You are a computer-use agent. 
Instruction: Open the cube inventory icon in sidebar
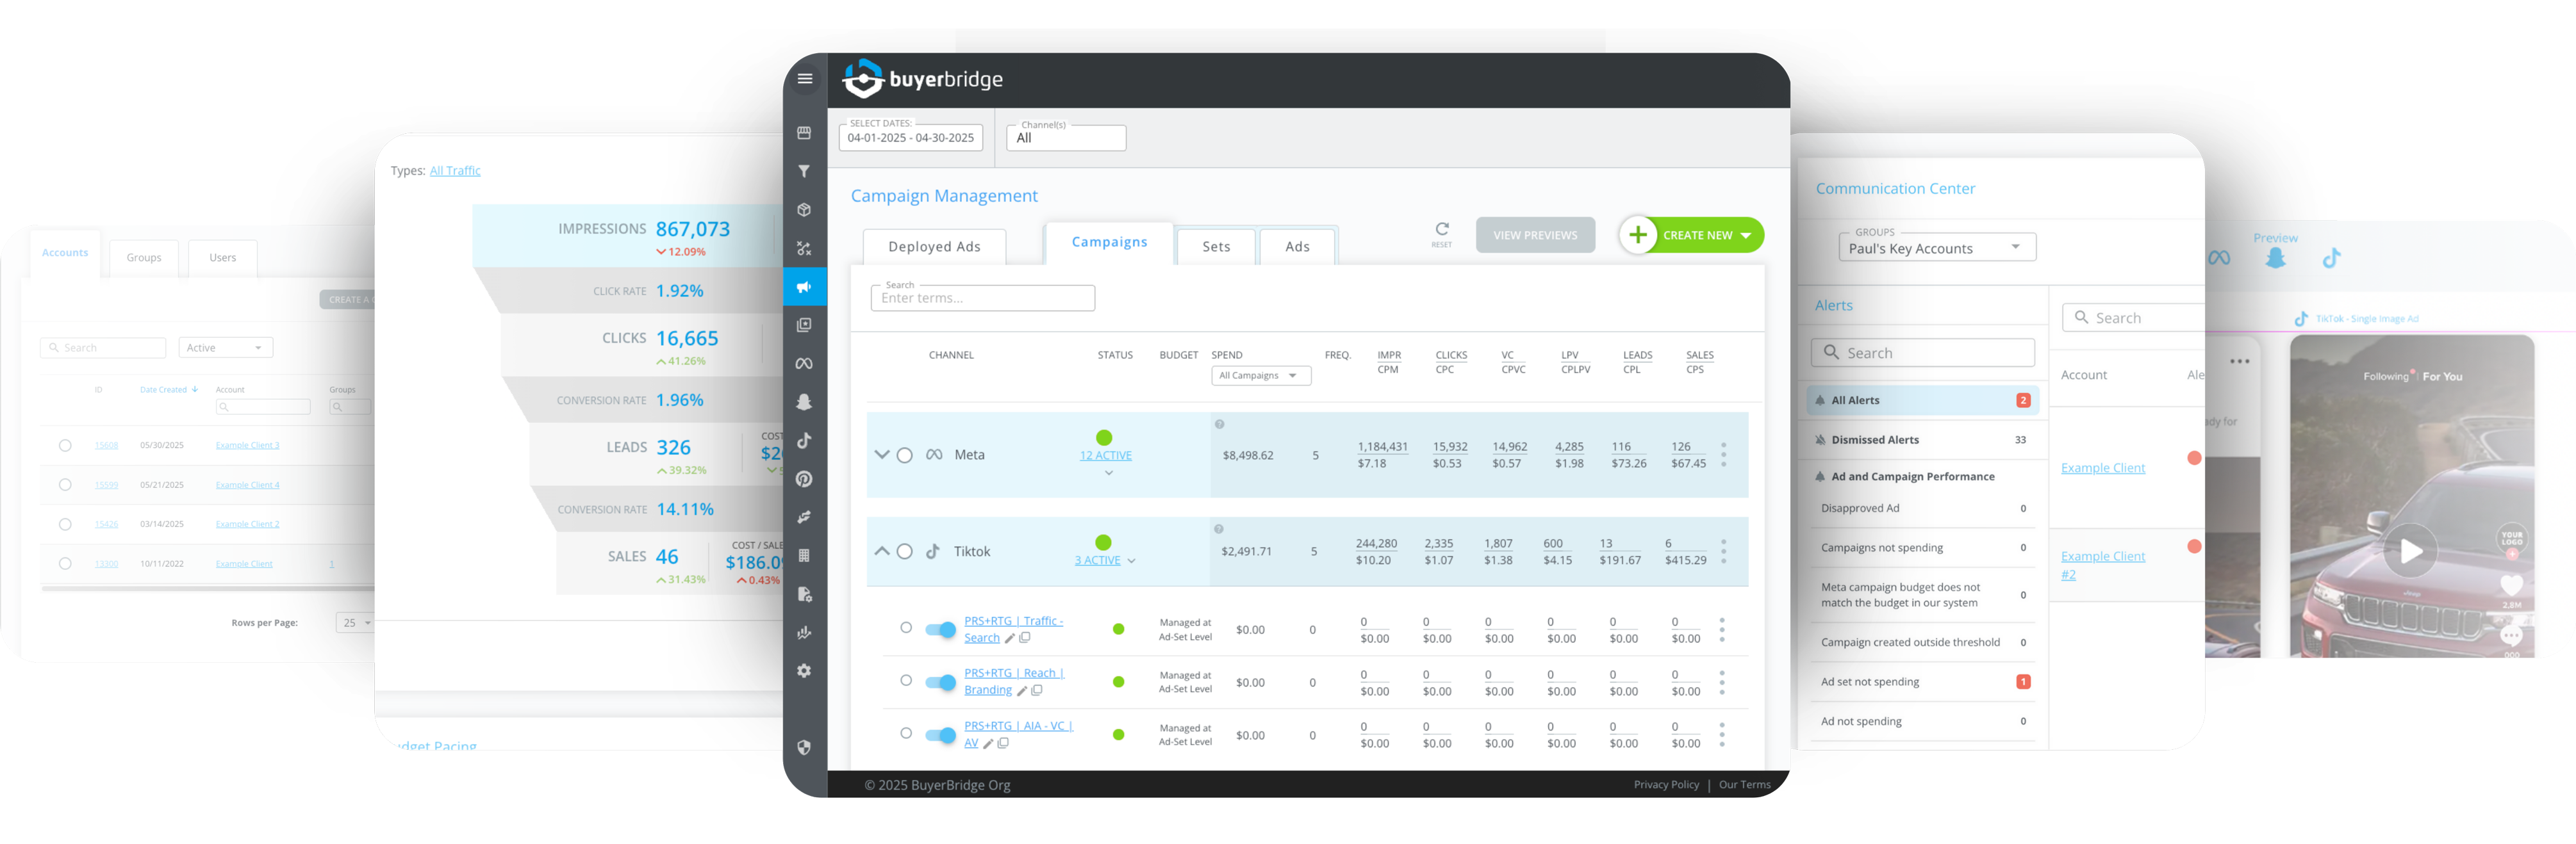pos(804,210)
